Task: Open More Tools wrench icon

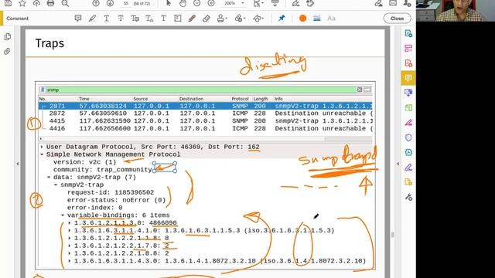Action: coord(408,198)
